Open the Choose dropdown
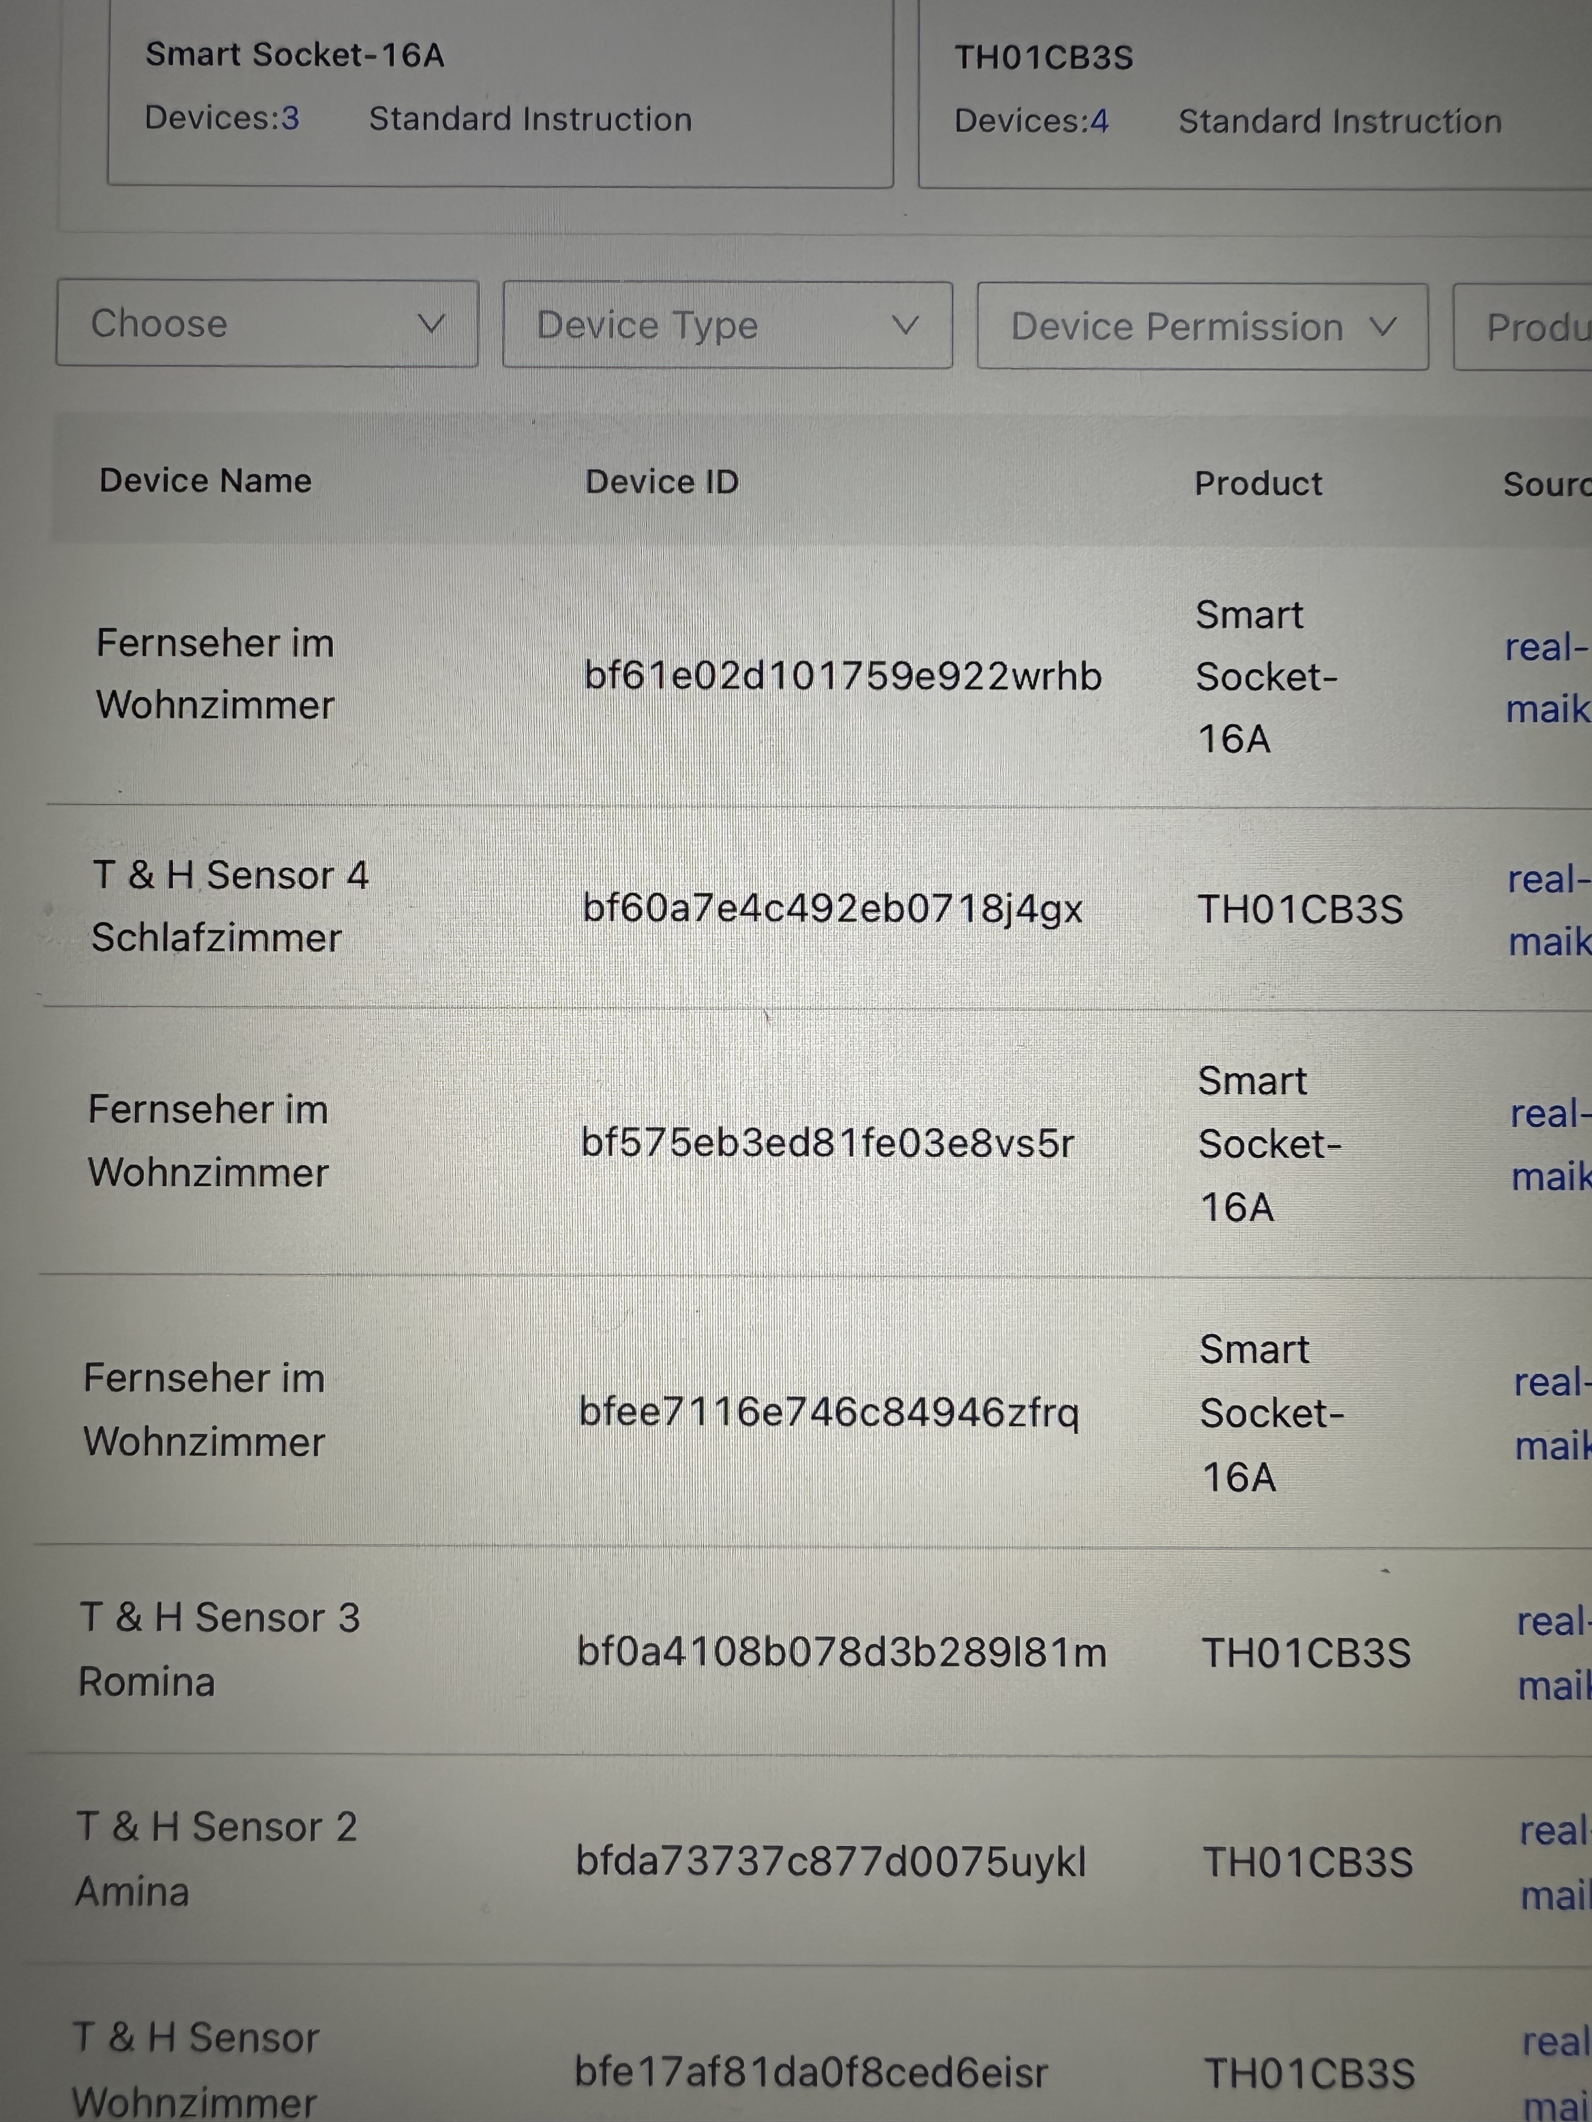The width and height of the screenshot is (1592, 2122). (x=267, y=323)
